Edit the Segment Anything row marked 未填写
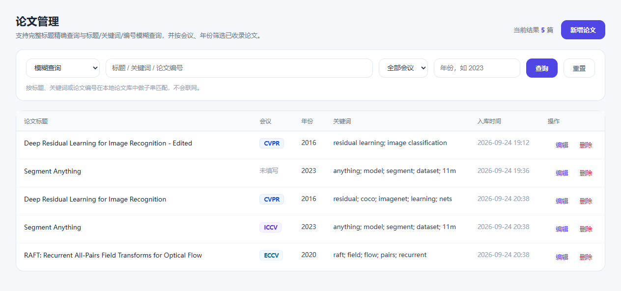Screen dimensions: 621x291 pyautogui.click(x=562, y=173)
